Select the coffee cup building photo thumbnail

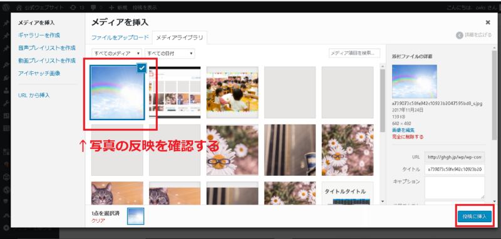pos(290,150)
